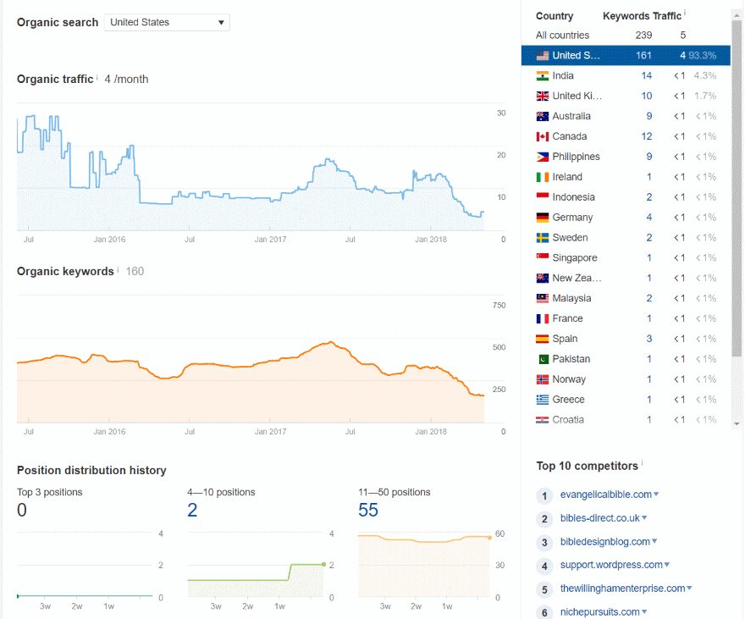Viewport: 745px width, 619px height.
Task: Click the India flag icon
Action: pos(543,76)
